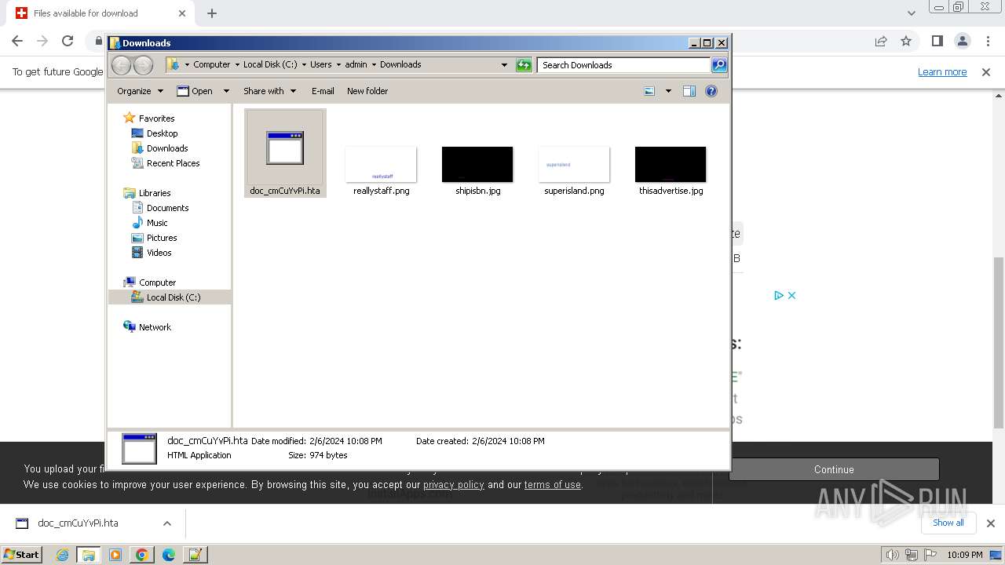Viewport: 1005px width, 565px height.
Task: Click the Open toolbar button
Action: click(195, 91)
